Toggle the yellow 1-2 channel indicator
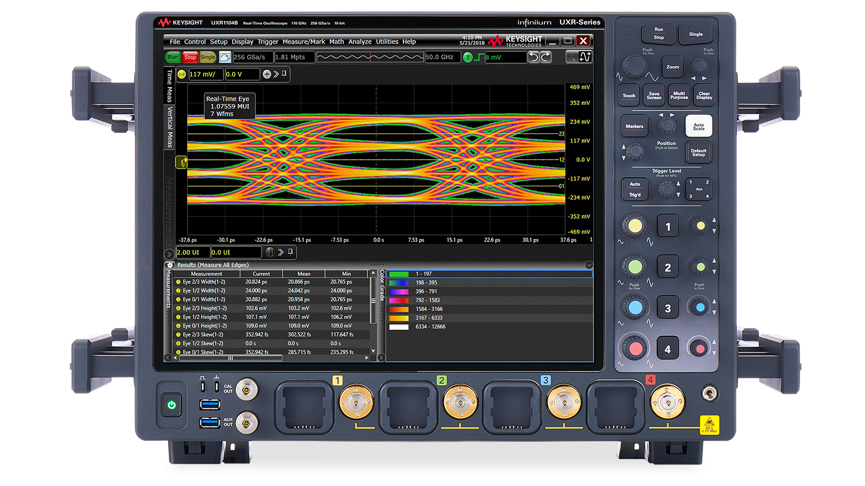The width and height of the screenshot is (865, 486). point(182,75)
